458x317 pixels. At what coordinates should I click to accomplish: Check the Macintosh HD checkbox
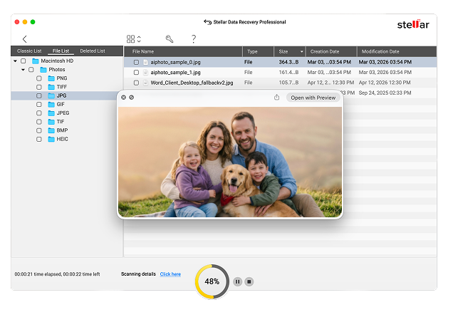(x=23, y=61)
